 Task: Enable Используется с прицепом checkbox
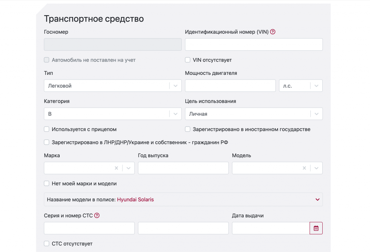(47, 129)
